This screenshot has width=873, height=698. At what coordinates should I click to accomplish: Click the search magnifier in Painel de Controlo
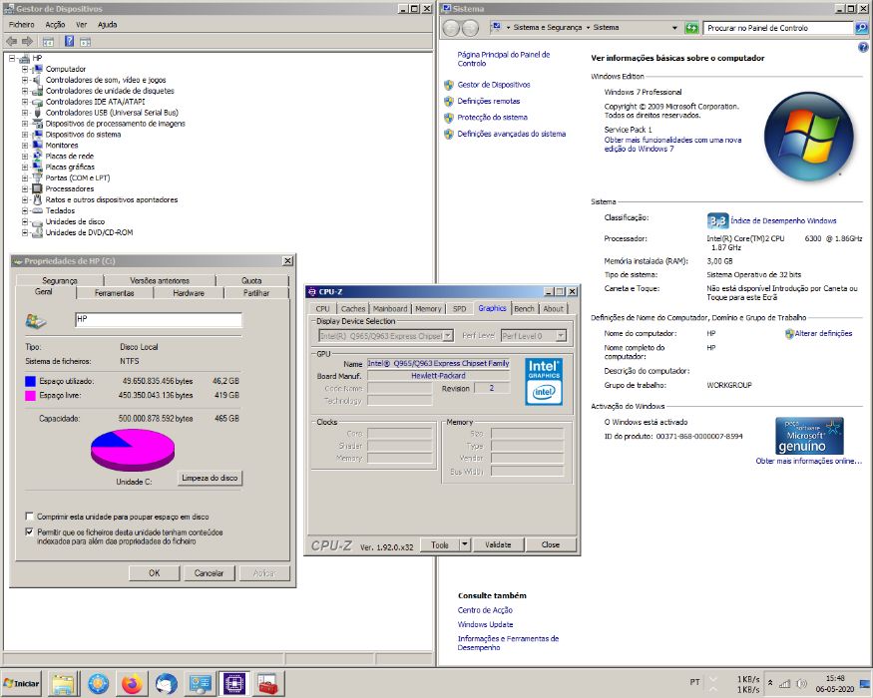[861, 27]
